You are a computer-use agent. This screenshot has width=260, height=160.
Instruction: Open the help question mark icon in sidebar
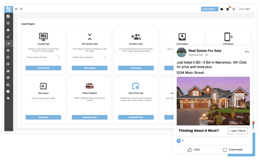point(8,91)
